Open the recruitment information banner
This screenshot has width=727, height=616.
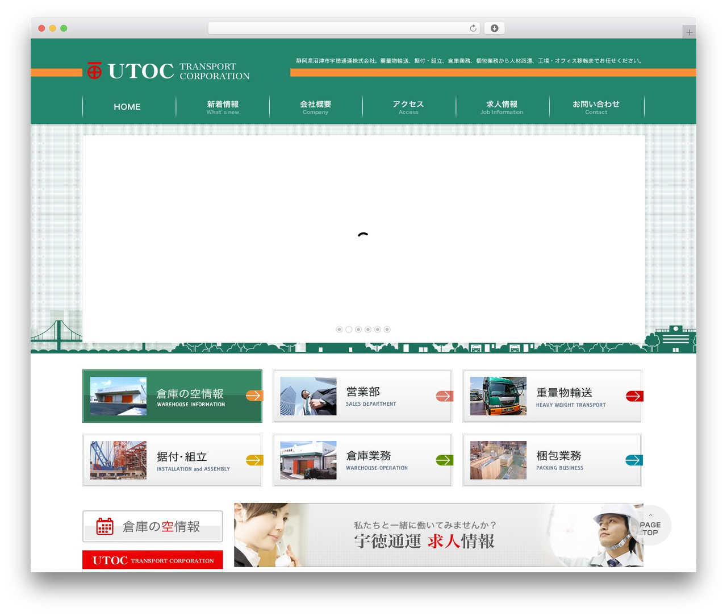tap(438, 535)
